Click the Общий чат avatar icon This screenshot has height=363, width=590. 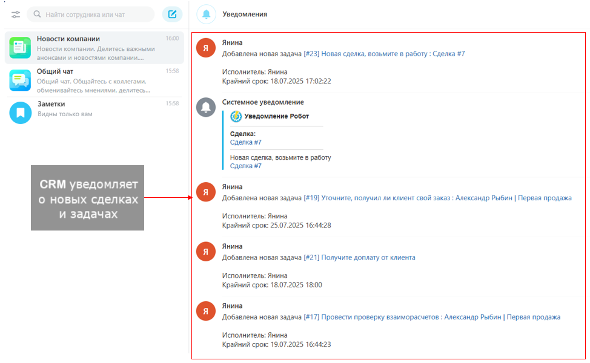(20, 80)
